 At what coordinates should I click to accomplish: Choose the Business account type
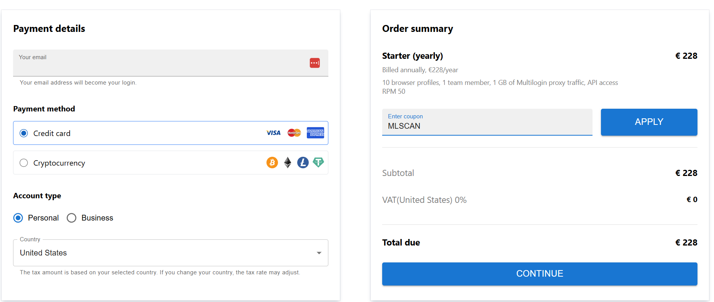(72, 218)
